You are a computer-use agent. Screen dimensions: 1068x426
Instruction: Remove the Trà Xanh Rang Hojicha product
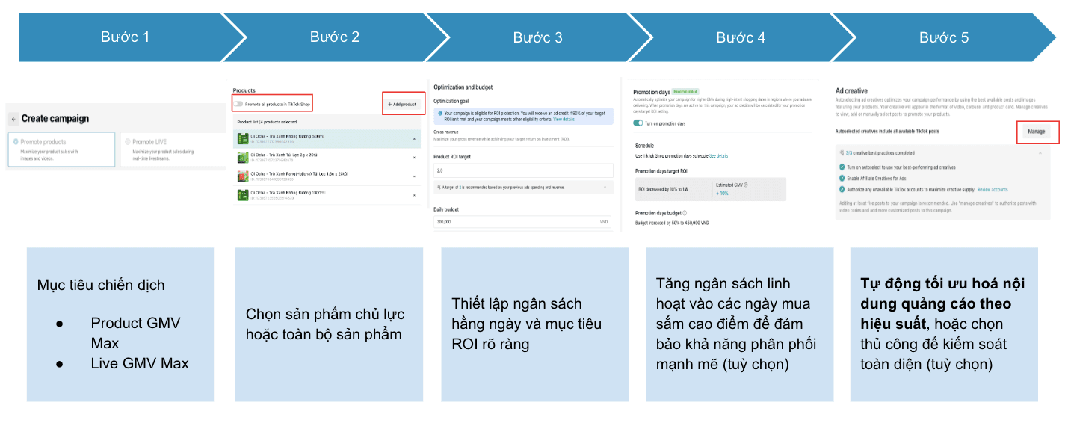(414, 176)
